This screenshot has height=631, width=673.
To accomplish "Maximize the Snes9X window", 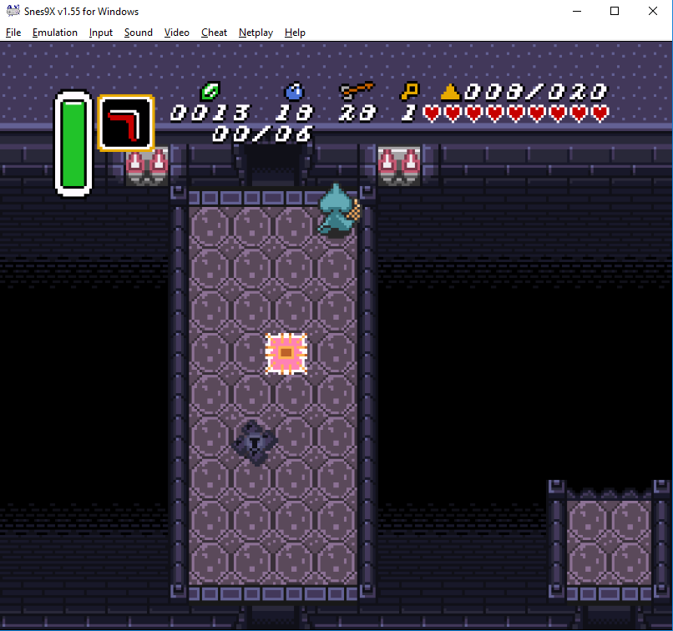I will click(615, 12).
